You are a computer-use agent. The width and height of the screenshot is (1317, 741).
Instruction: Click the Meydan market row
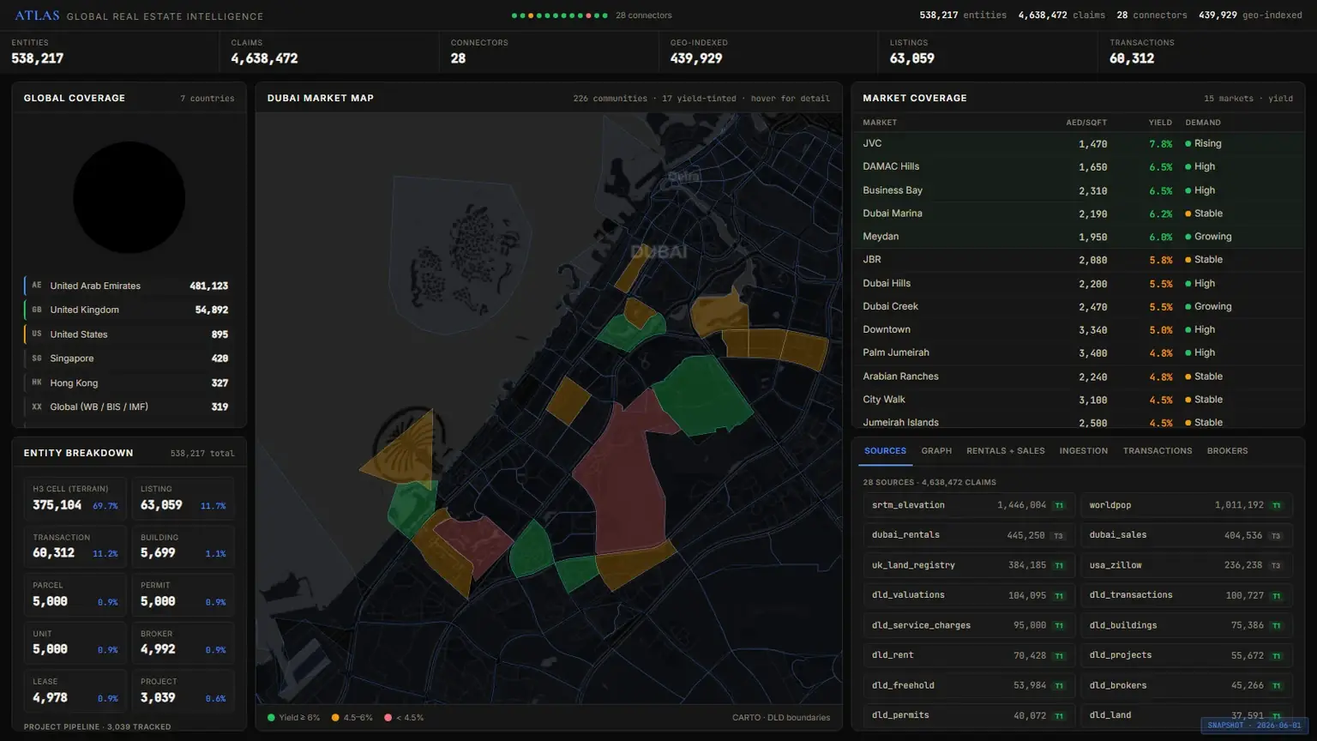pyautogui.click(x=1078, y=237)
